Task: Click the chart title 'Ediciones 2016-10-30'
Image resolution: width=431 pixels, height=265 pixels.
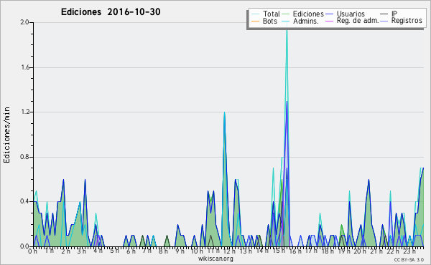Action: tap(111, 12)
